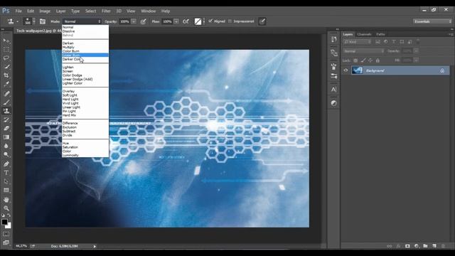Image resolution: width=455 pixels, height=256 pixels.
Task: Open the Mode dropdown in options bar
Action: [x=82, y=21]
